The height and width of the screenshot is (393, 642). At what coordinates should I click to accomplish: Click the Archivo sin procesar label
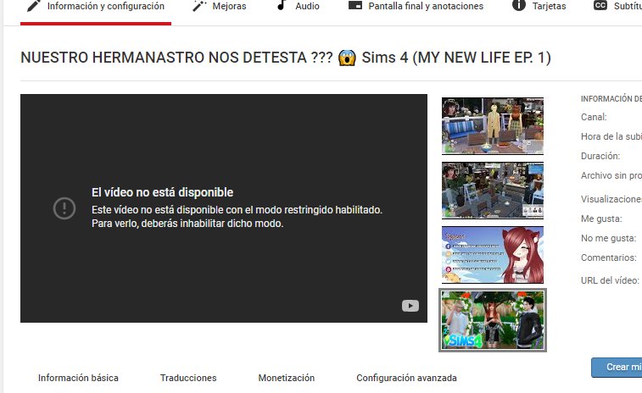pos(611,175)
